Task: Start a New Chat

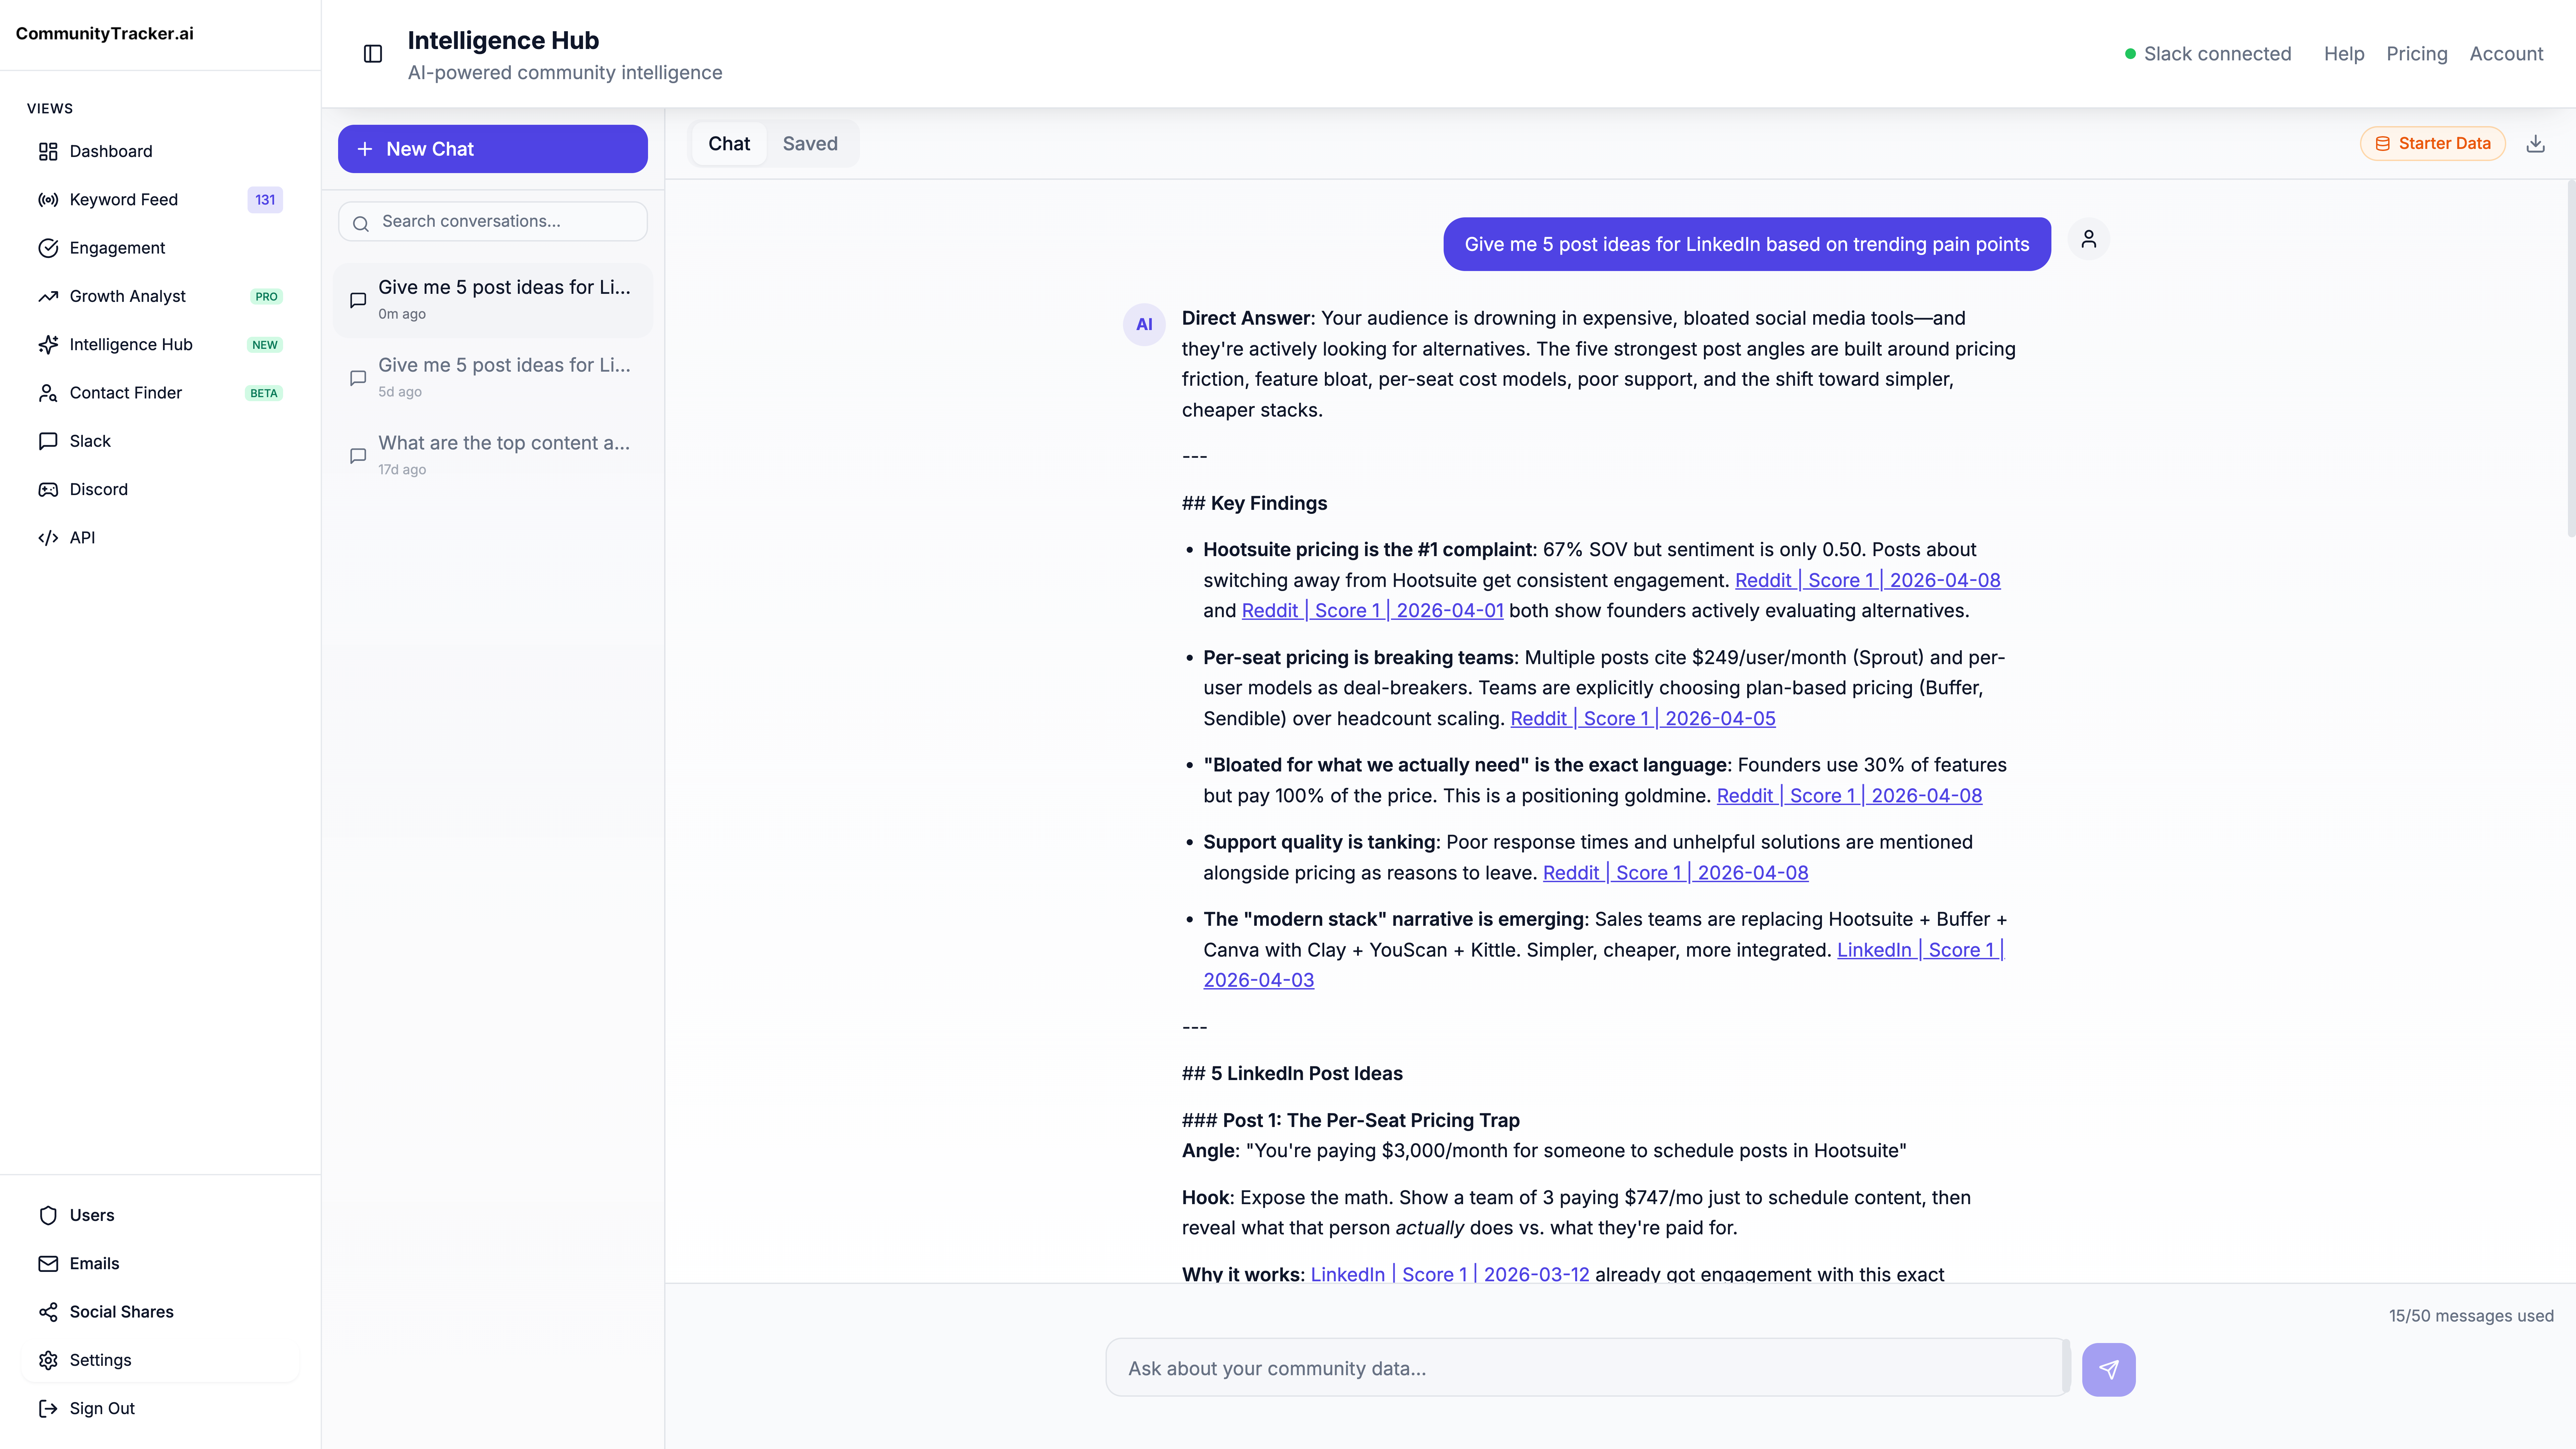Action: pos(492,149)
